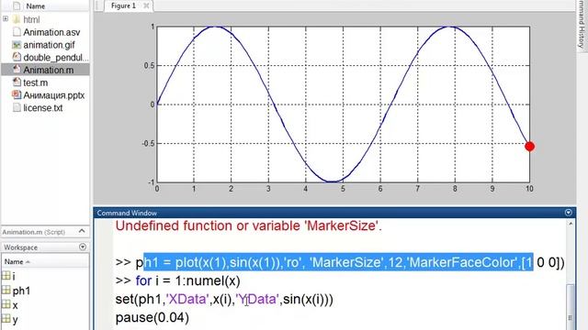Select variable x in Workspace
Screen dimensions: 588x330
[x=15, y=305]
